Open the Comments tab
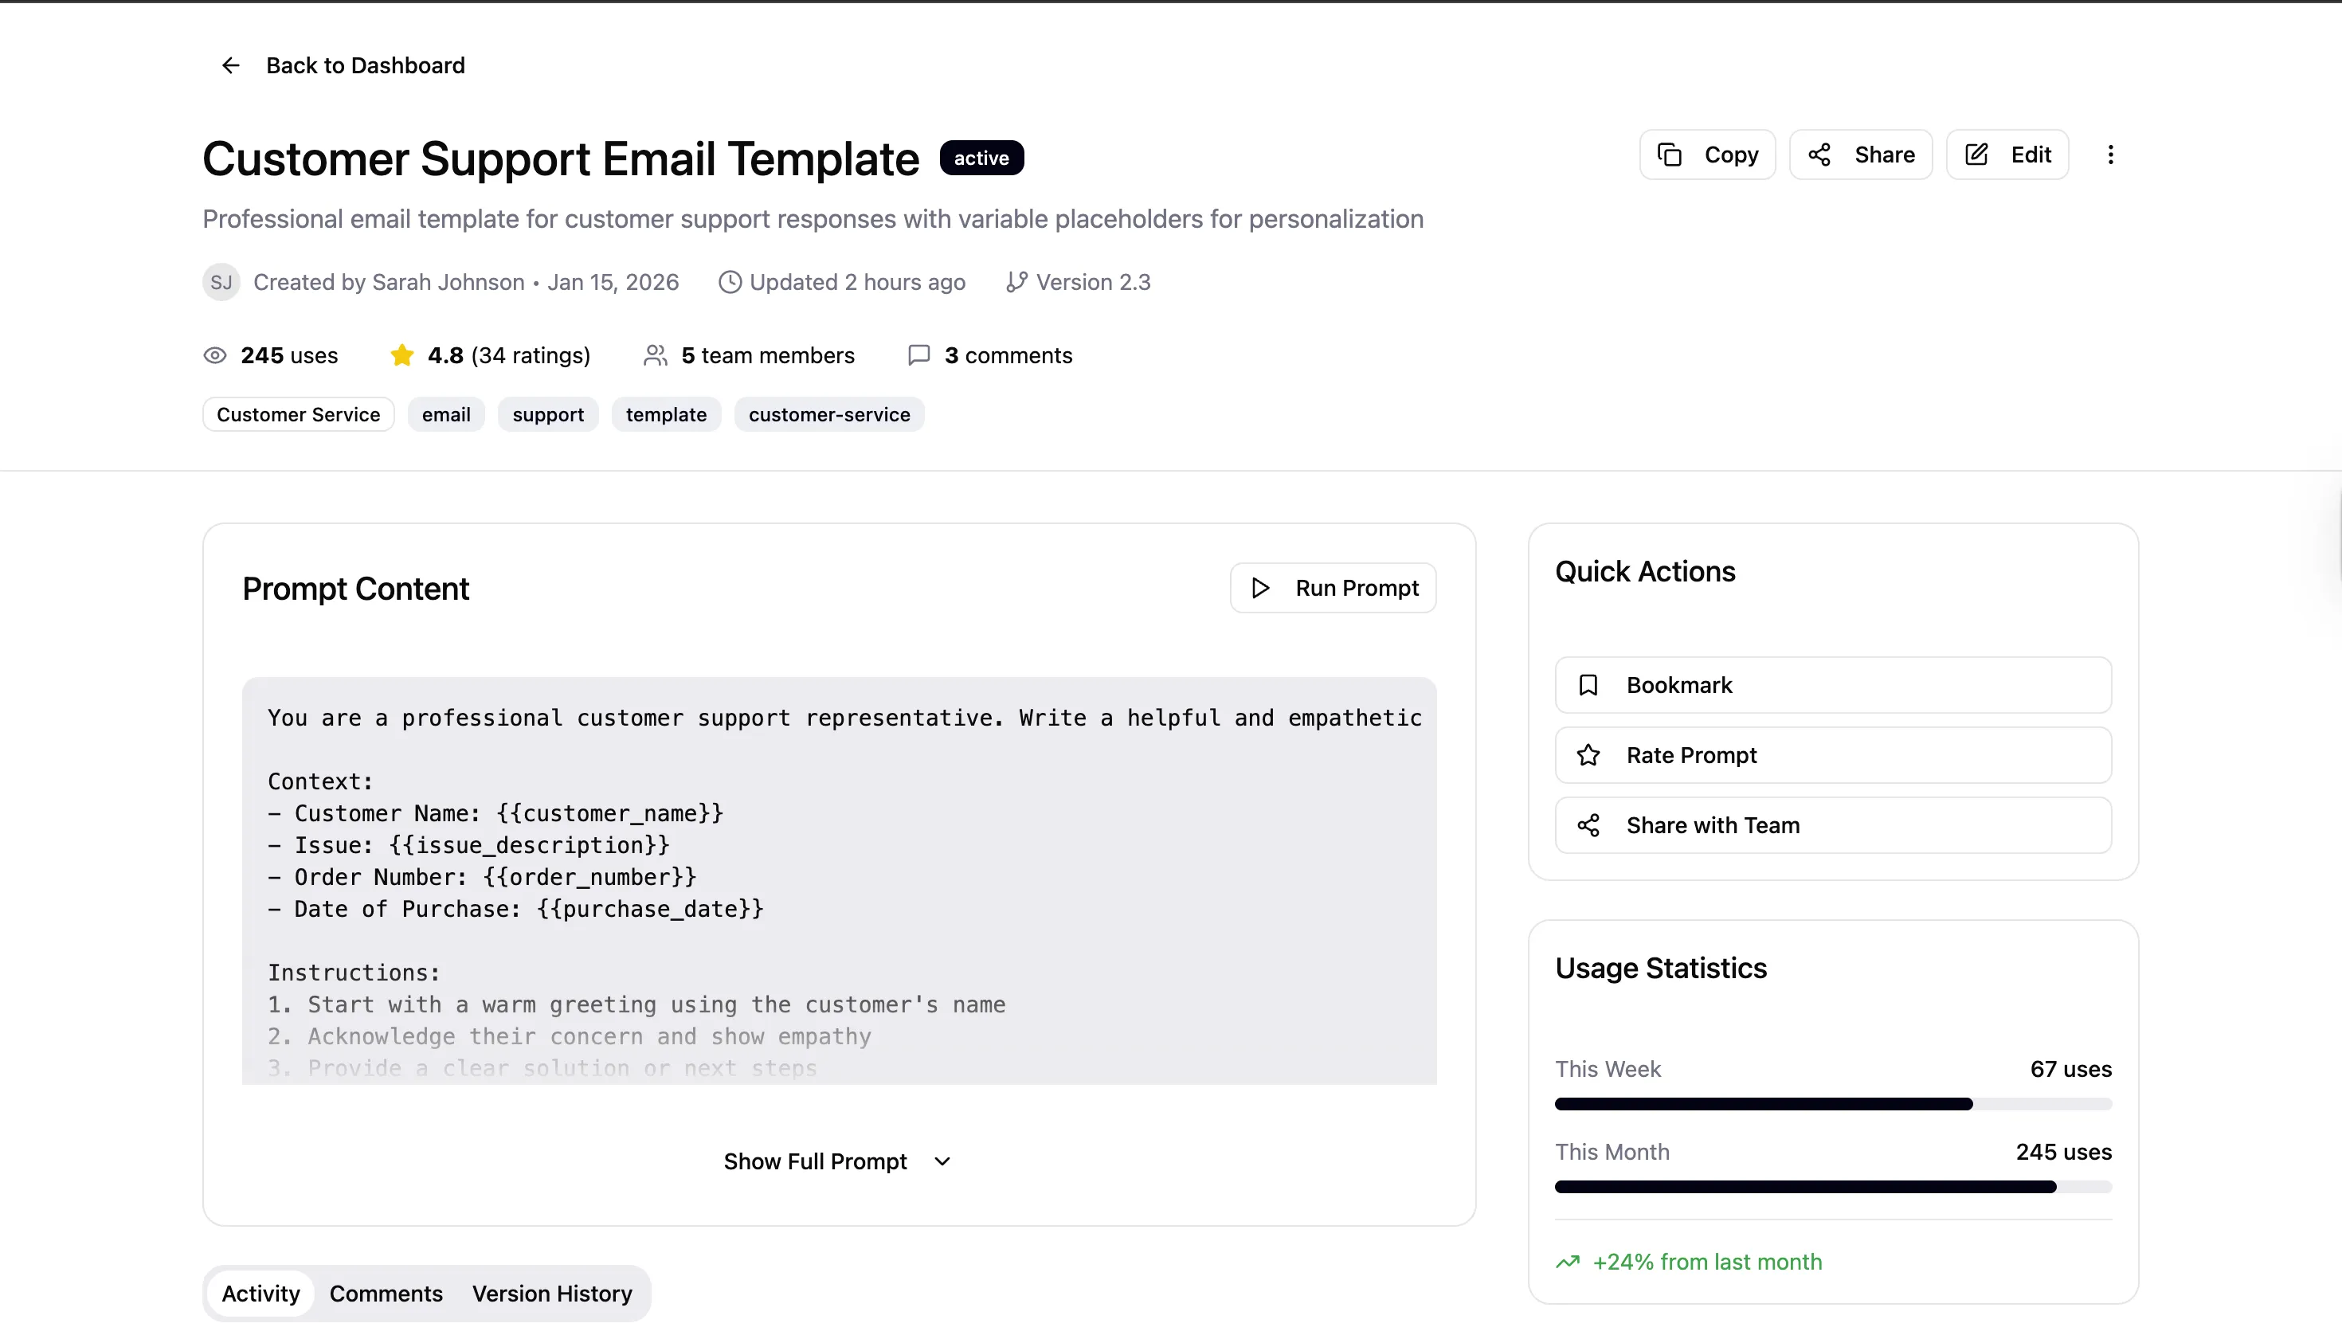 coord(385,1293)
